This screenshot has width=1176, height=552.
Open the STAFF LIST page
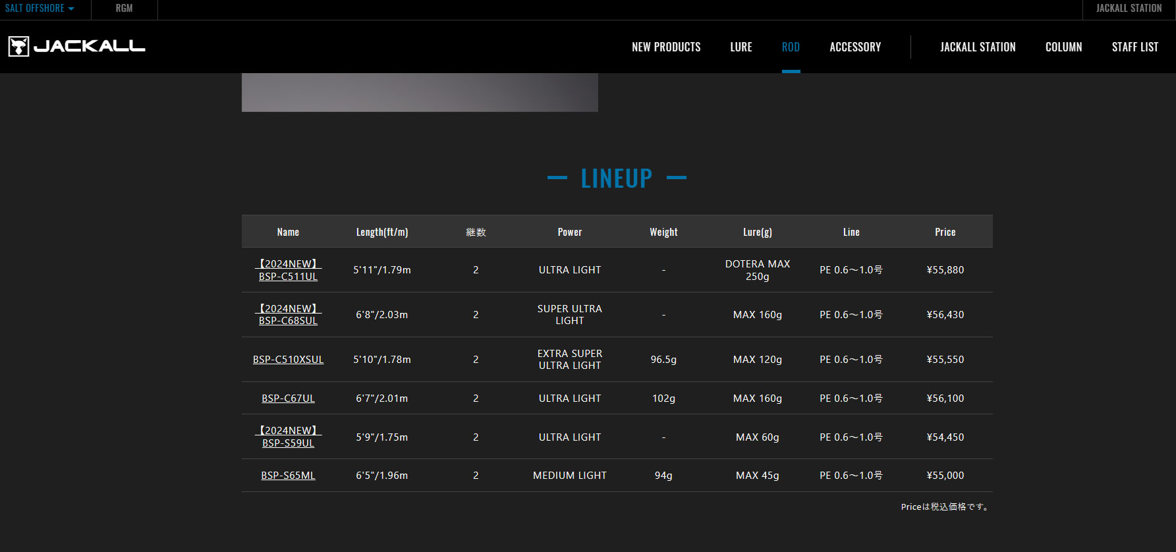(x=1134, y=47)
